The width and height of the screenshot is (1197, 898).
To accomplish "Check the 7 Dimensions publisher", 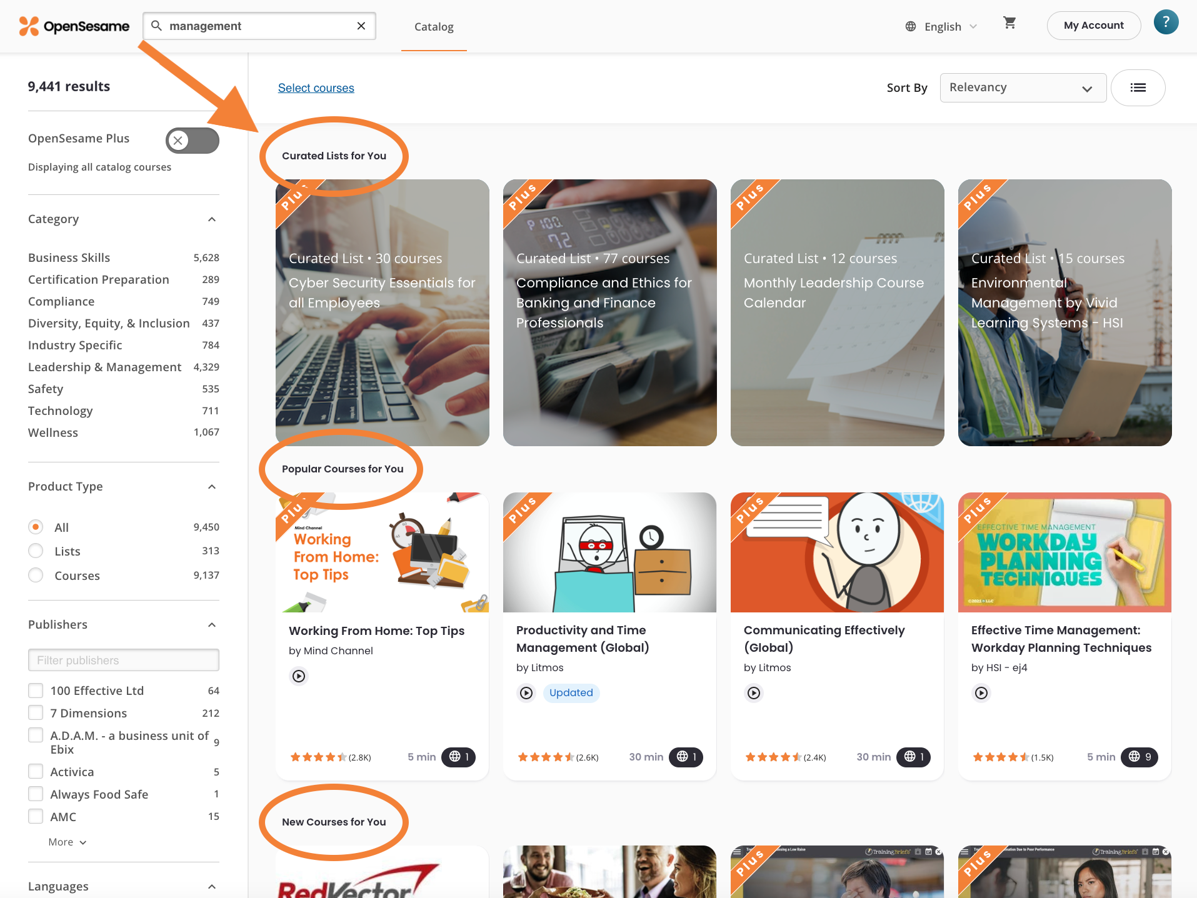I will [36, 713].
